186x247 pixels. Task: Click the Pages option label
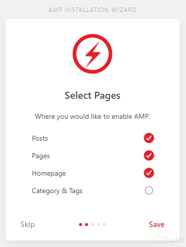[41, 156]
